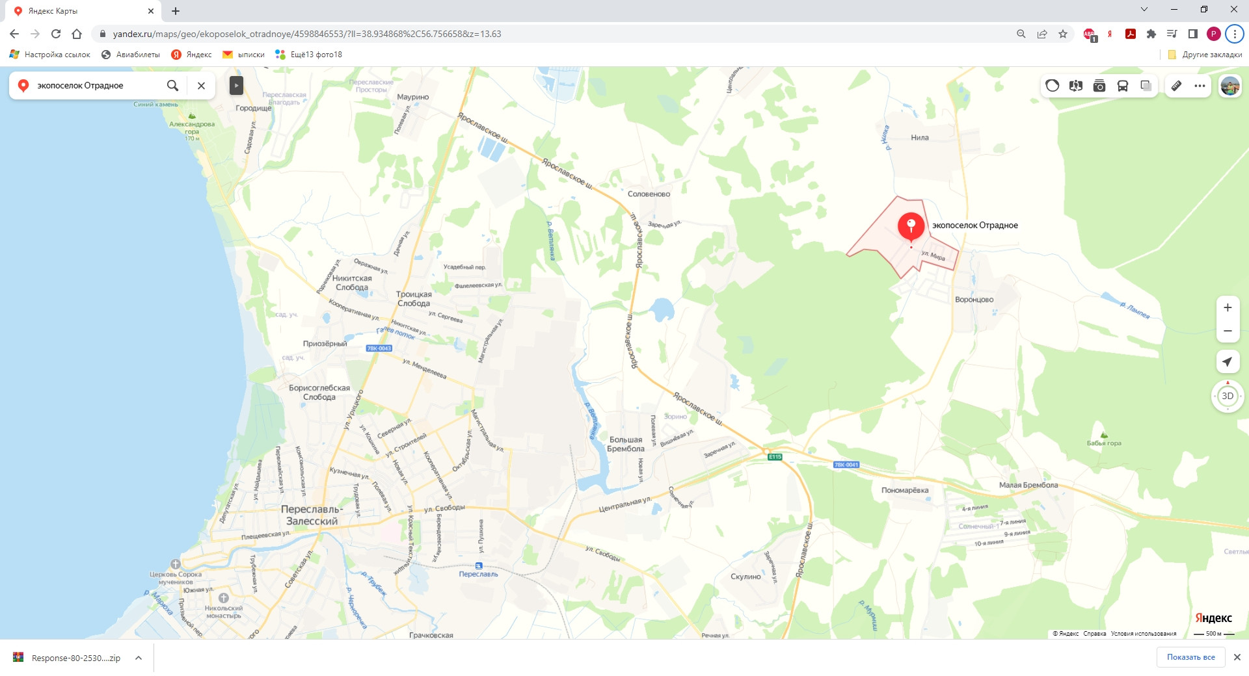Open Другие закладки bookmarks folder
The height and width of the screenshot is (676, 1249).
[x=1205, y=55]
